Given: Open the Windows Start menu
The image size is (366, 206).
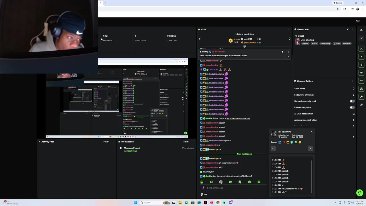Looking at the screenshot, I should 136,203.
